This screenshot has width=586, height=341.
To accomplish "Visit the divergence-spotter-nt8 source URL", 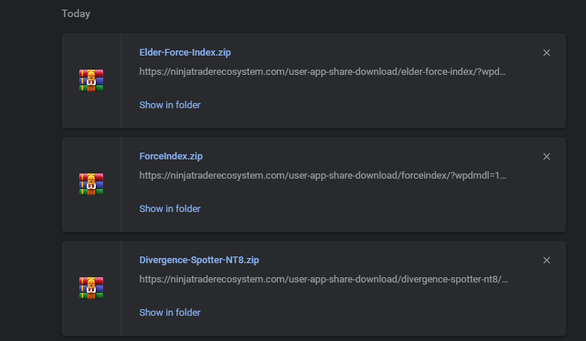I will click(x=323, y=280).
